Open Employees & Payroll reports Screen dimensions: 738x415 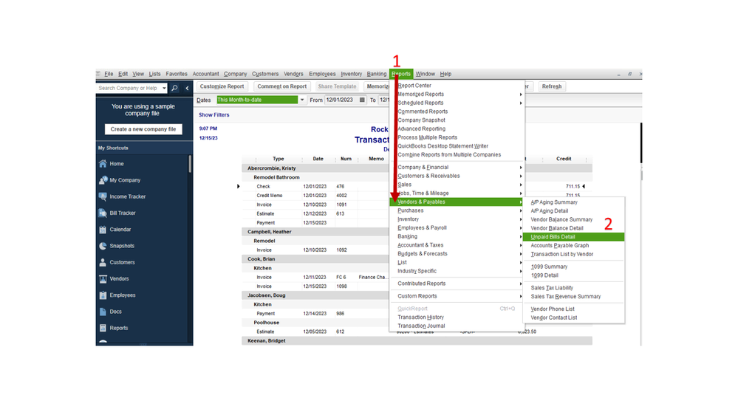pyautogui.click(x=457, y=227)
